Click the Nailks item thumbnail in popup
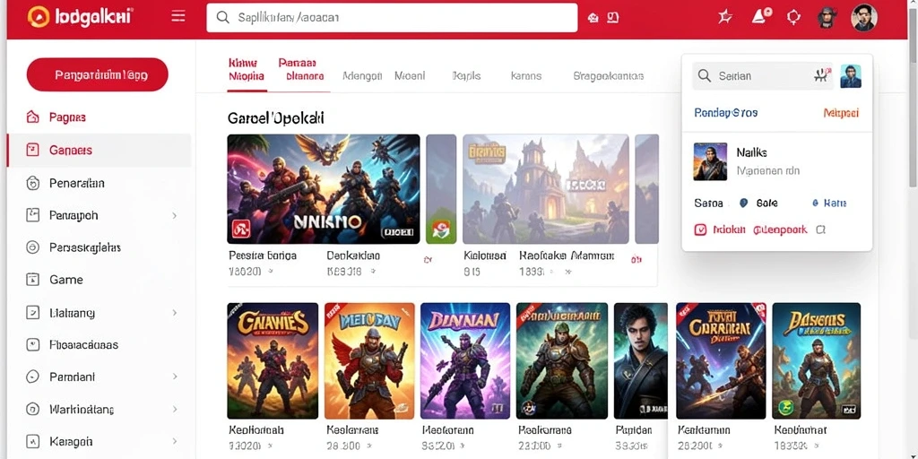The height and width of the screenshot is (459, 918). pos(710,161)
